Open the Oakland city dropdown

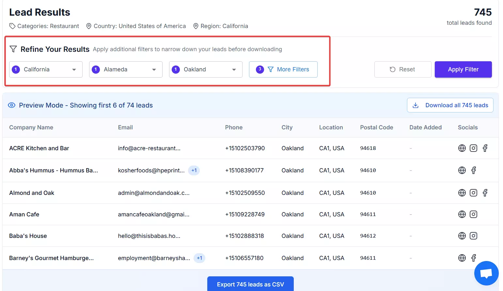(x=206, y=69)
